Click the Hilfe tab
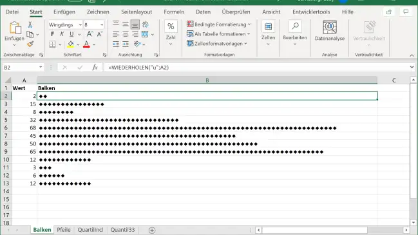 347,12
